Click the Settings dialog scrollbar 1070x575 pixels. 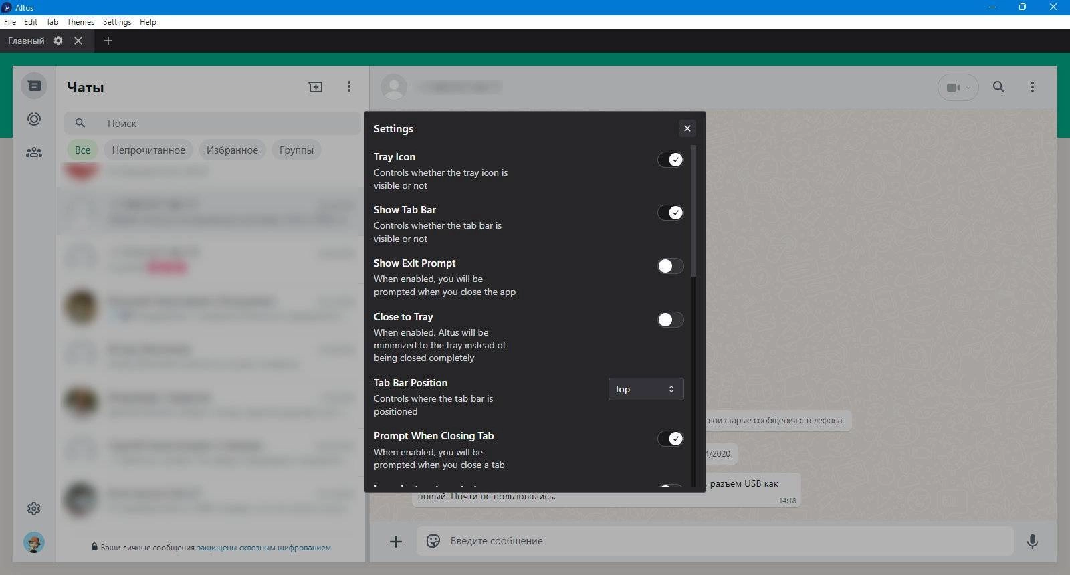point(693,211)
